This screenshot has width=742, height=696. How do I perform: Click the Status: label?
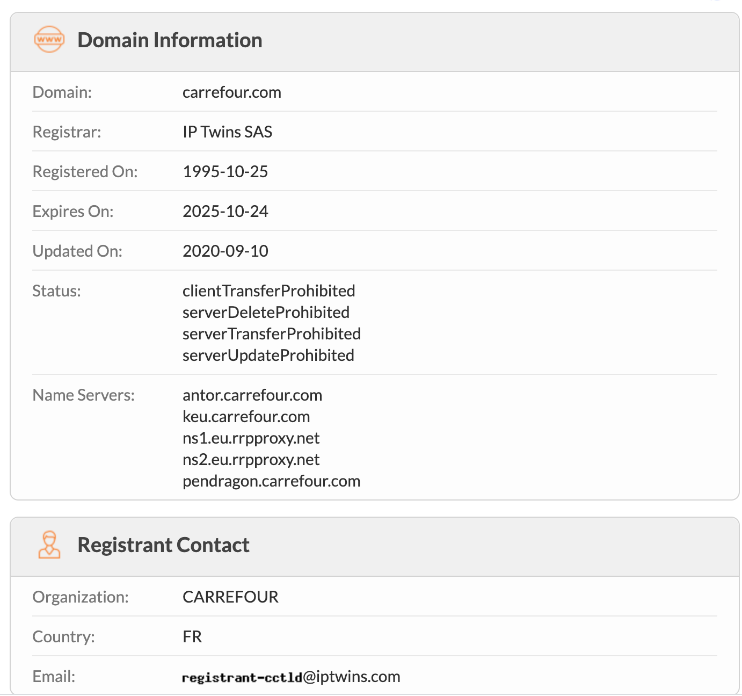[x=57, y=291]
